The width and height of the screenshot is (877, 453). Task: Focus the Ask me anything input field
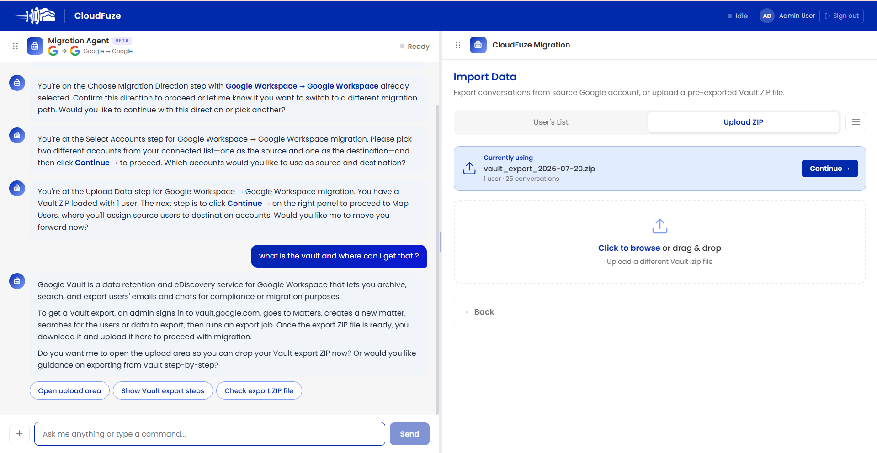click(x=209, y=434)
